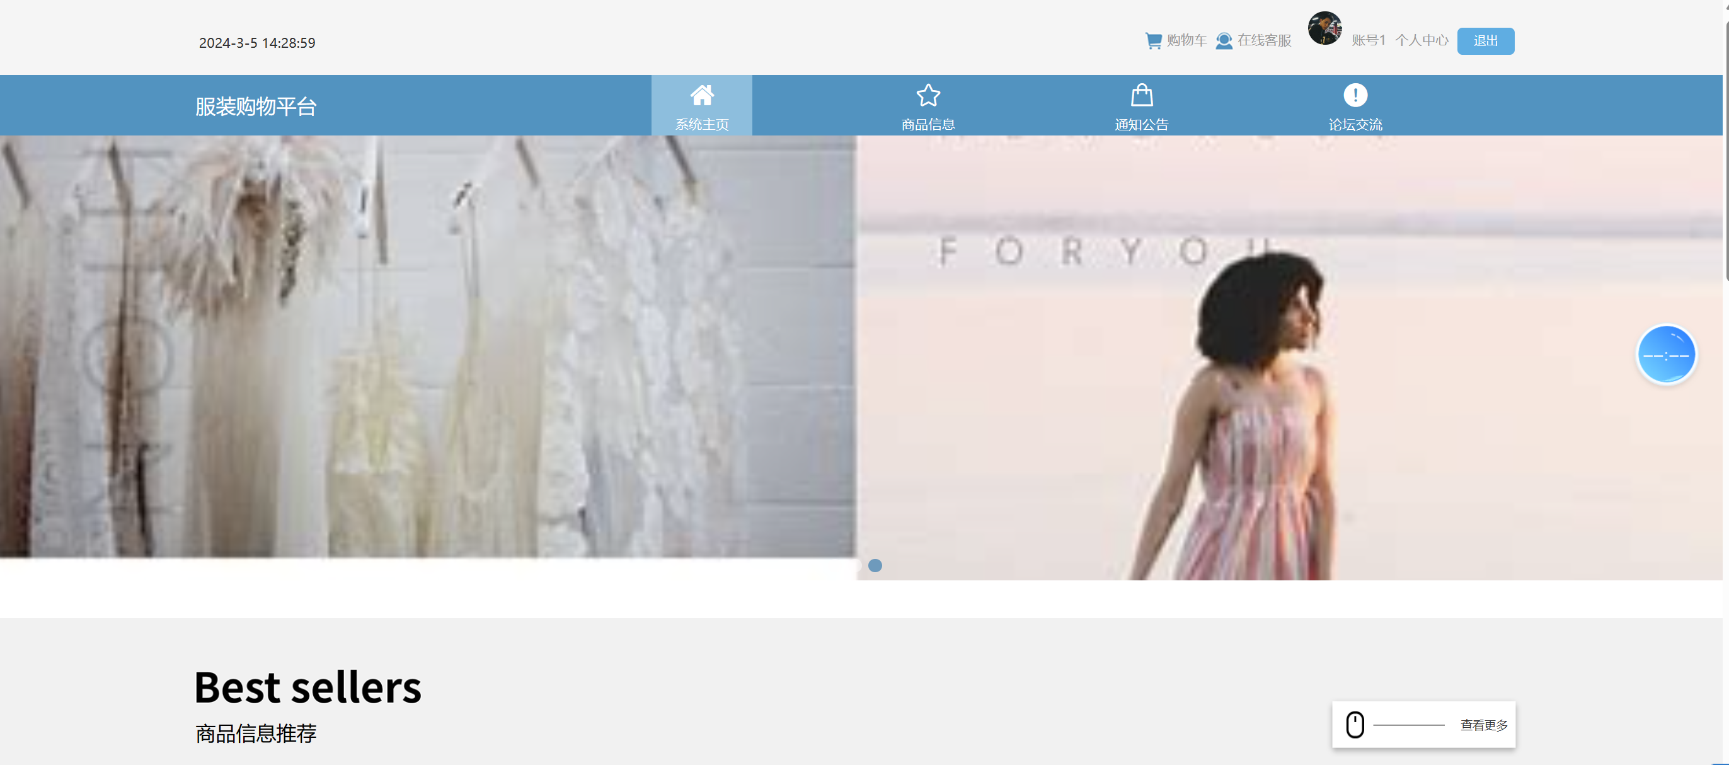Viewport: 1729px width, 765px height.
Task: Click the online customer service headset icon
Action: tap(1224, 41)
